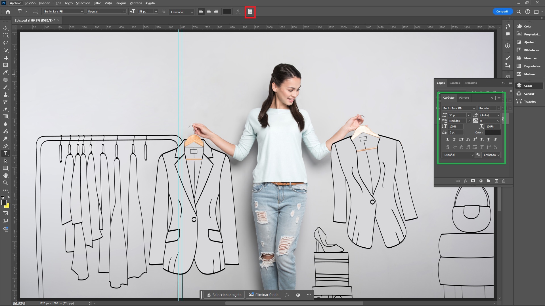The image size is (545, 306).
Task: Open Berlin Sans FB dropdown in Carácter panel
Action: (x=474, y=108)
